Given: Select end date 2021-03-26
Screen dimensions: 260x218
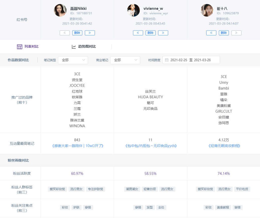Looking at the screenshot, I should click(202, 60).
